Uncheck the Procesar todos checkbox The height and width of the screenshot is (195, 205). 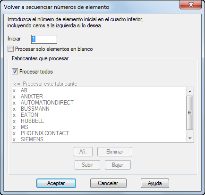pyautogui.click(x=15, y=72)
